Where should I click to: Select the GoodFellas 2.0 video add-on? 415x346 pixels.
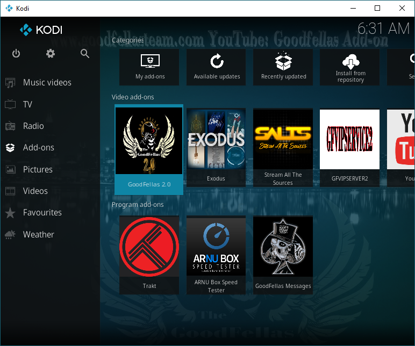coord(149,149)
